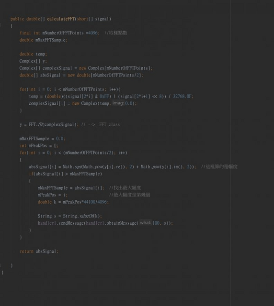Click the String.valueOf(k) call
274x306 pixels.
[81, 216]
